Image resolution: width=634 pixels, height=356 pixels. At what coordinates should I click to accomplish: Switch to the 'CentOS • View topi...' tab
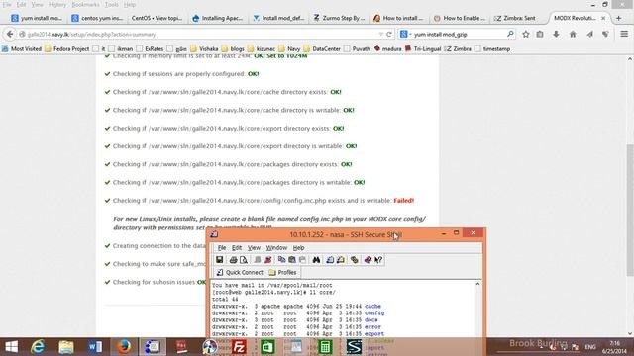pyautogui.click(x=158, y=18)
